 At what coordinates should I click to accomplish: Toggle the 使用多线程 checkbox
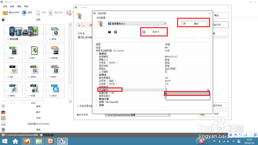41,135
